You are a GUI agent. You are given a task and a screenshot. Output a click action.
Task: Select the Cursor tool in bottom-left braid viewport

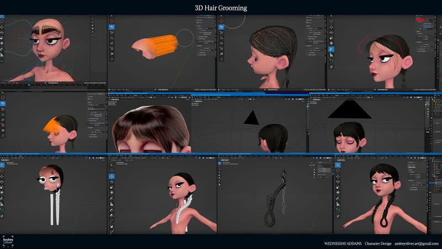tap(2, 170)
